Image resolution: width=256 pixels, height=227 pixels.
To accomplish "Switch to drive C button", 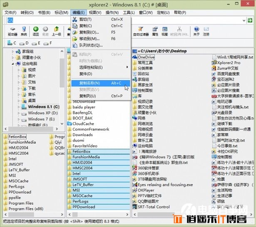I will [12, 43].
